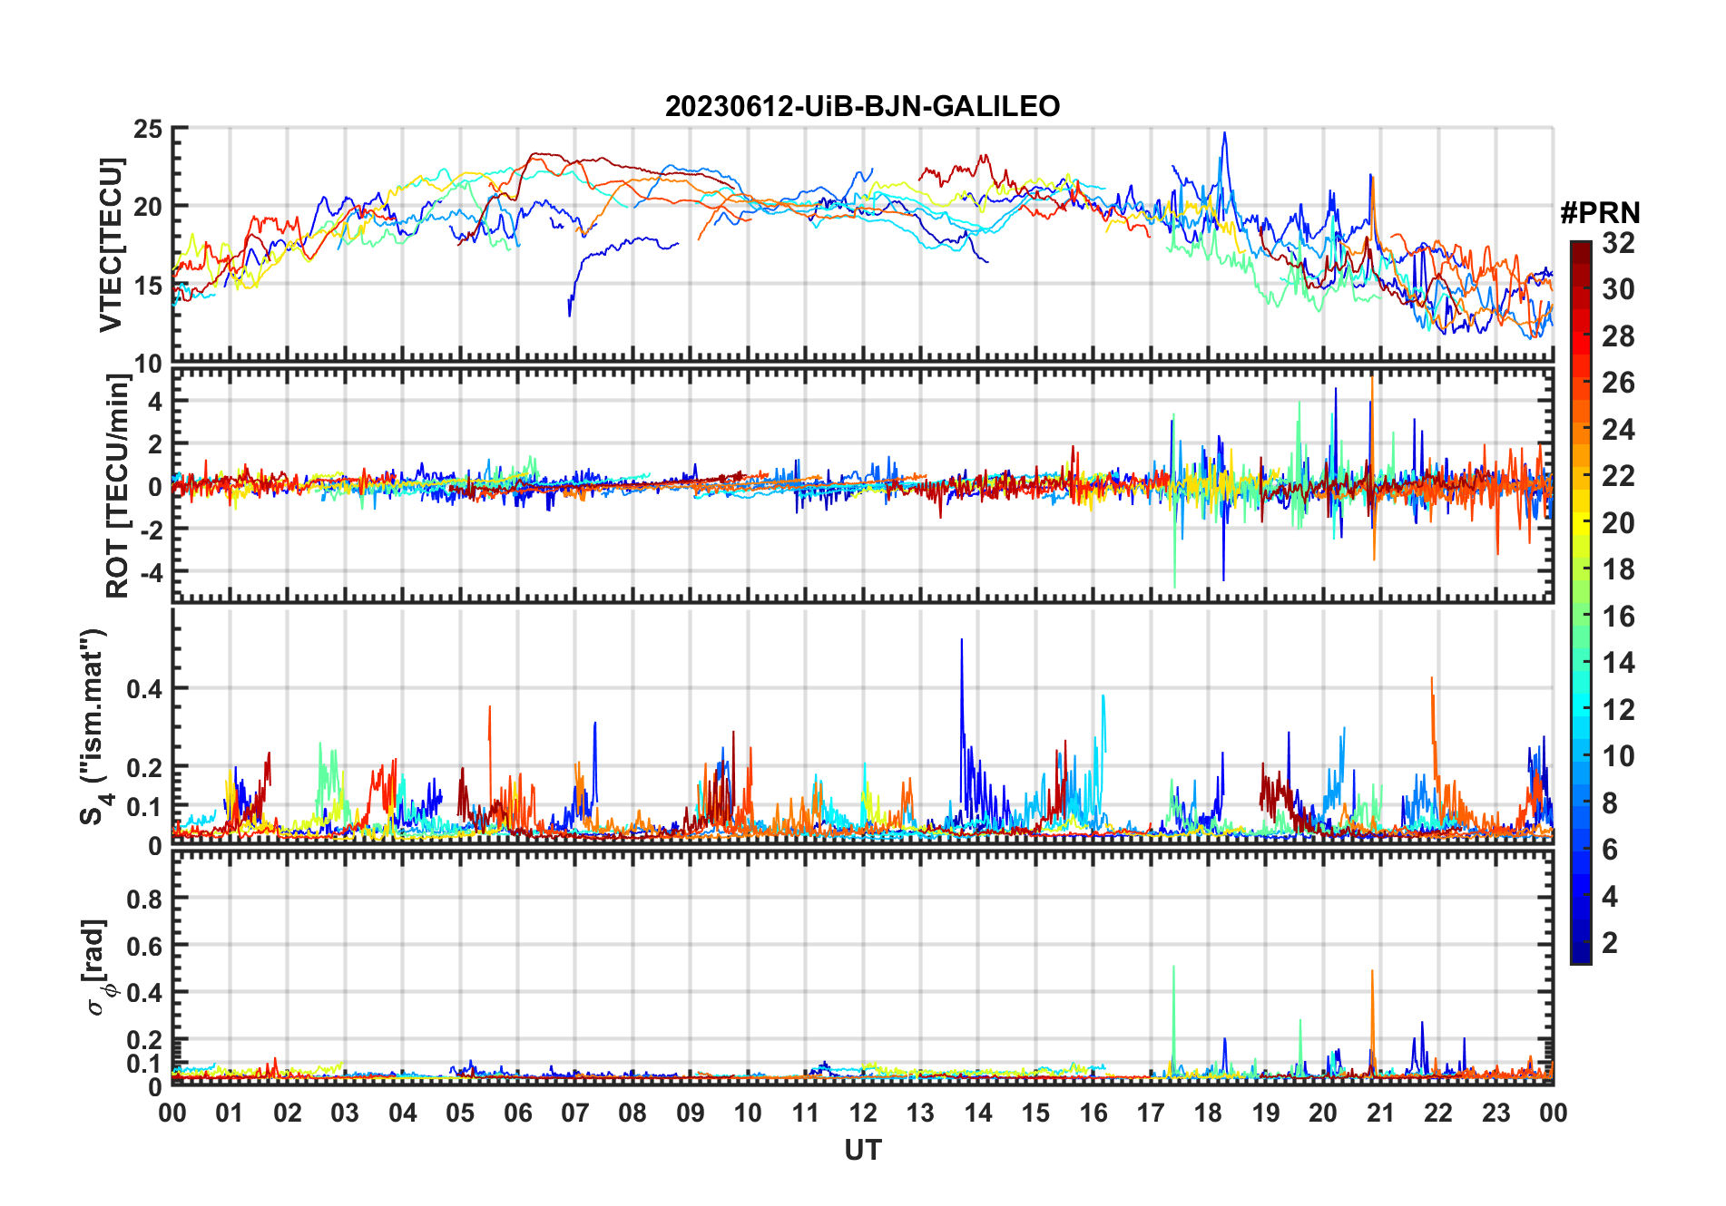Click the 0.8 tick label on the sigma-phi axis
This screenshot has width=1726, height=1206.
click(143, 899)
